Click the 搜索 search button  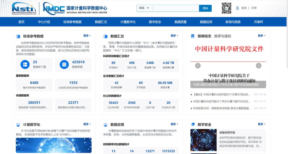[205, 8]
